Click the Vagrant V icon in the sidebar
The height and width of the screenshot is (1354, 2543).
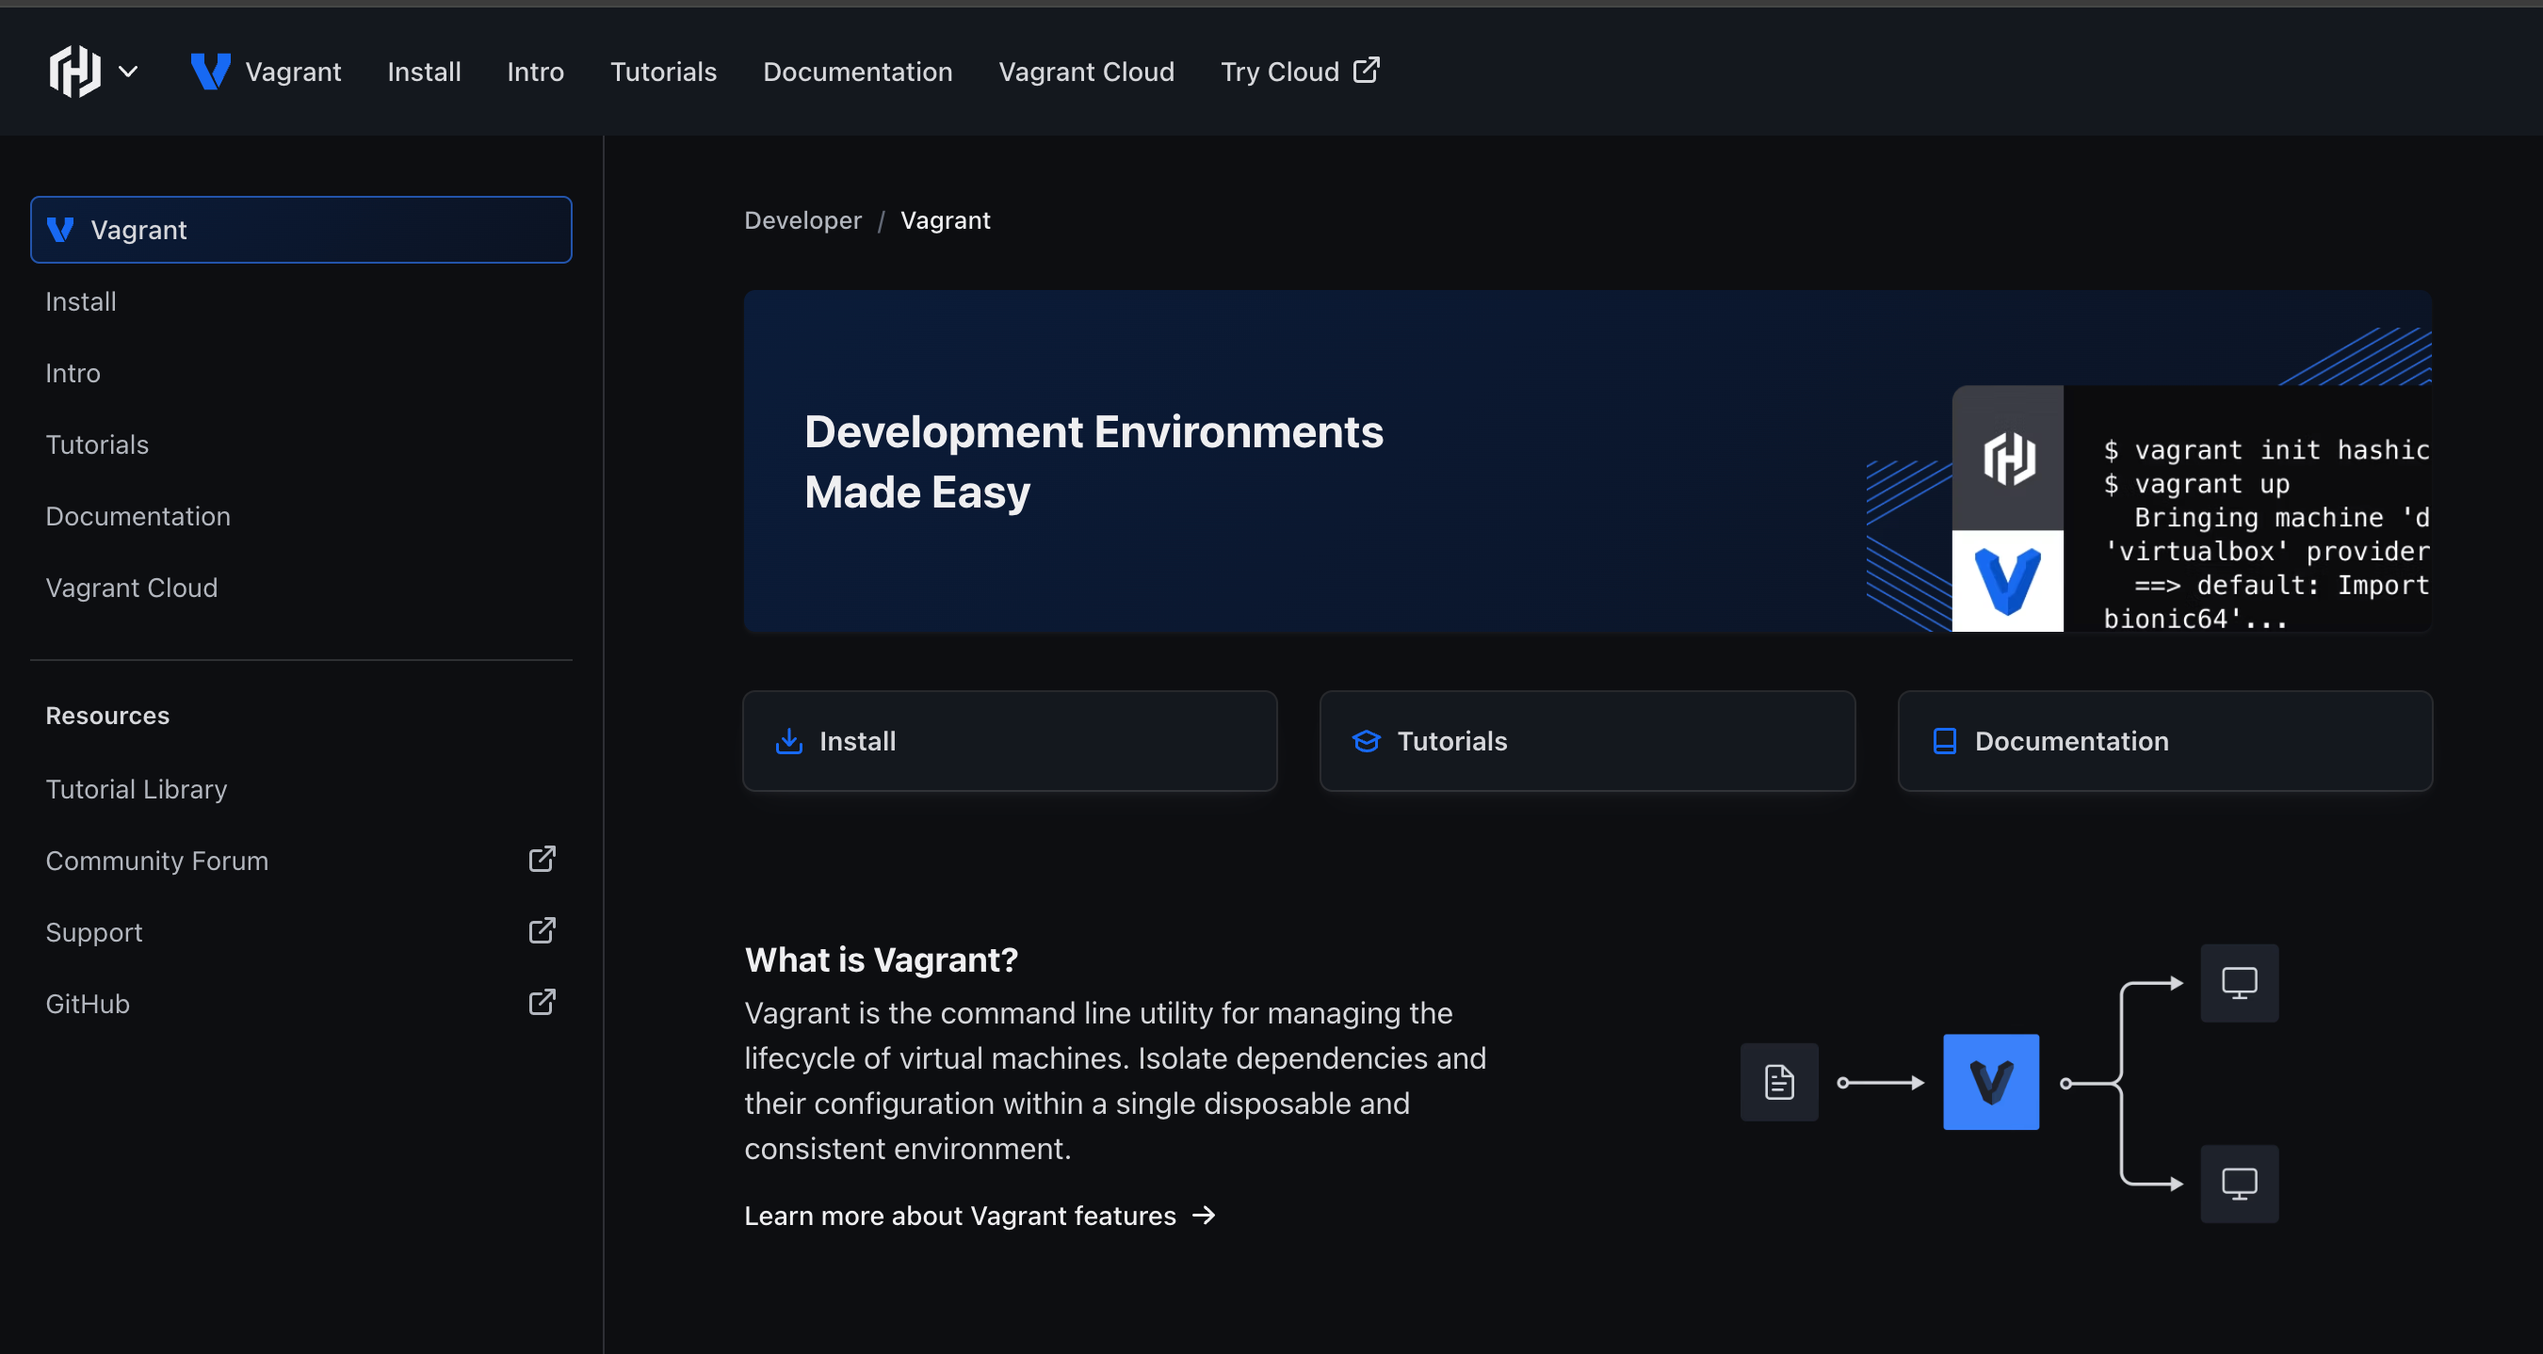60,229
